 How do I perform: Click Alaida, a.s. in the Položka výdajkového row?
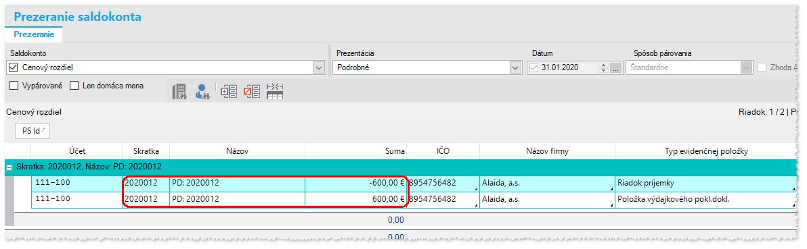(547, 199)
